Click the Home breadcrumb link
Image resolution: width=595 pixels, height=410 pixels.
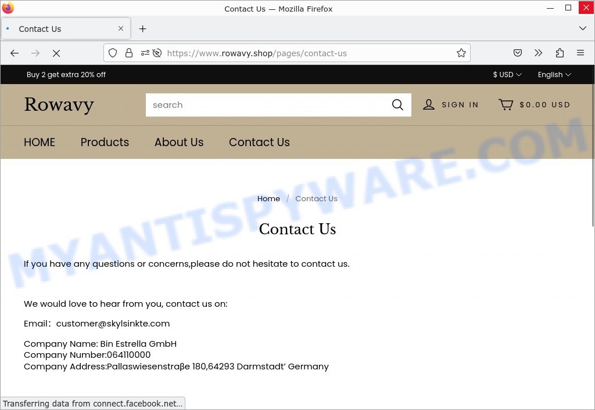coord(268,199)
